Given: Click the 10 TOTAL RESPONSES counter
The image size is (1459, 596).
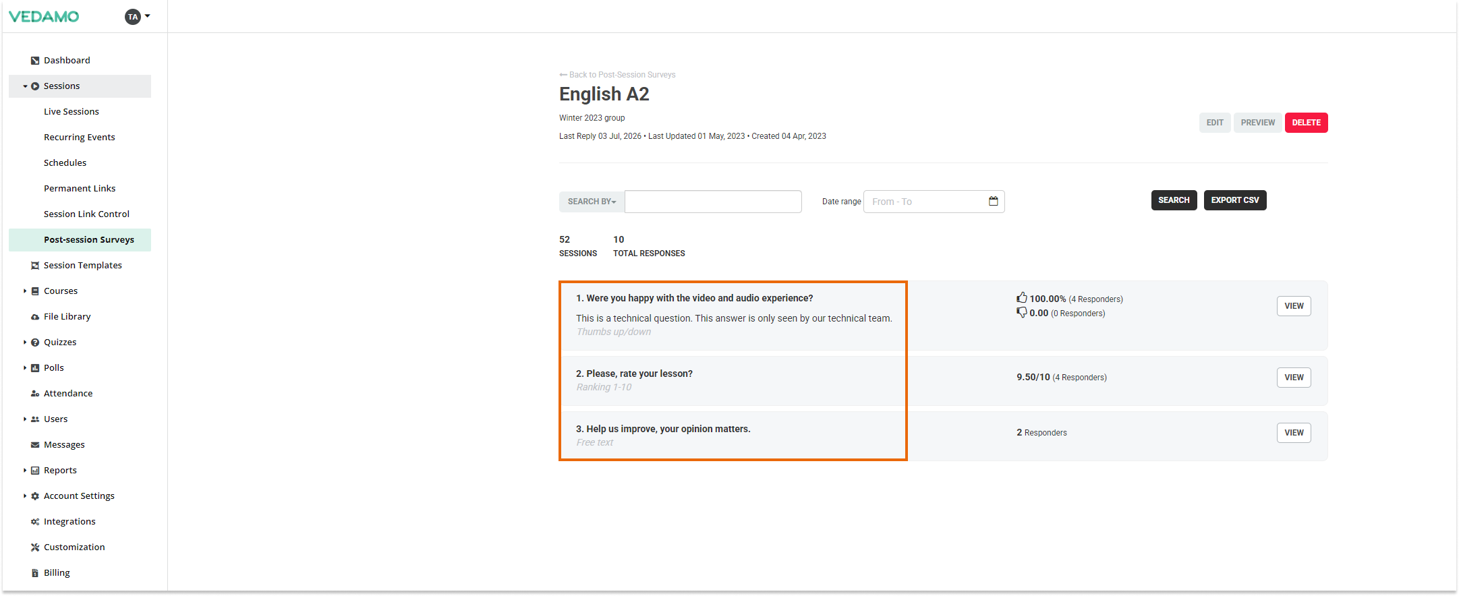Looking at the screenshot, I should [649, 246].
